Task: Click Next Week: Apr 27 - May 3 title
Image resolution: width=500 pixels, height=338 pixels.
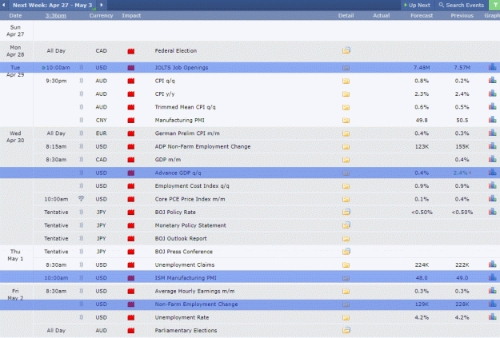Action: (52, 5)
